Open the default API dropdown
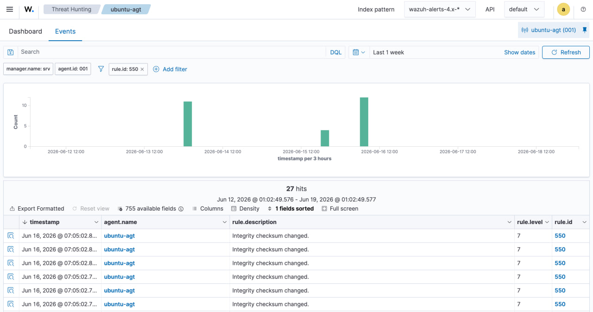Screen dimensions: 593x312 pos(524,9)
